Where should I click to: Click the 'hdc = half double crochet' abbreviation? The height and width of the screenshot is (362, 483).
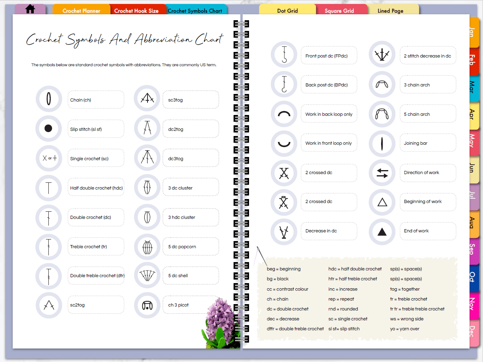point(355,269)
